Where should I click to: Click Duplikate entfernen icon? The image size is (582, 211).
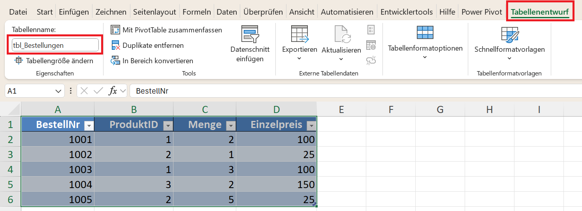pos(115,45)
